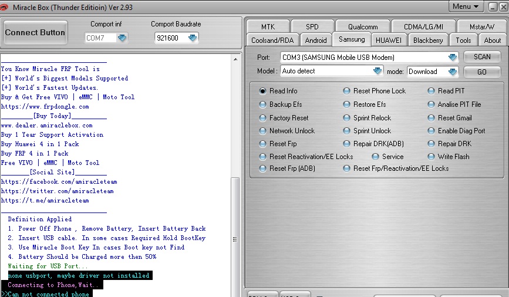The width and height of the screenshot is (509, 297).
Task: Click the 921600 baudrate field
Action: [x=171, y=38]
